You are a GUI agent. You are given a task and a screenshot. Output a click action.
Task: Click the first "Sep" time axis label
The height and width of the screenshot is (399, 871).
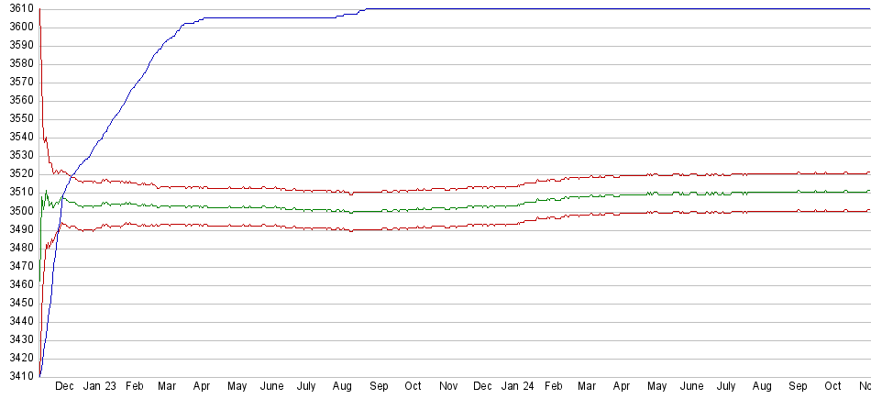379,387
